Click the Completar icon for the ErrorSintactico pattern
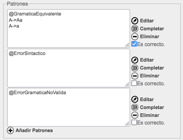Screen dimensions: 183x140 pyautogui.click(x=135, y=68)
